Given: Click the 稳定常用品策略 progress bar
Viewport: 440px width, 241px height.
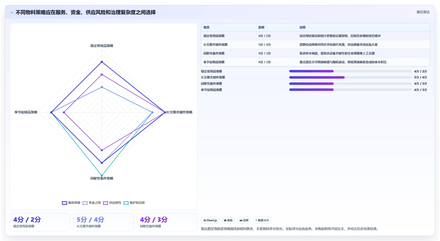Looking at the screenshot, I should point(350,71).
